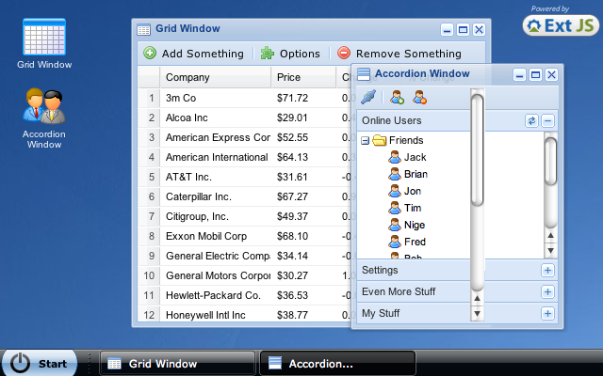This screenshot has width=603, height=376.
Task: Click the Grid Window title bar grid icon
Action: (144, 29)
